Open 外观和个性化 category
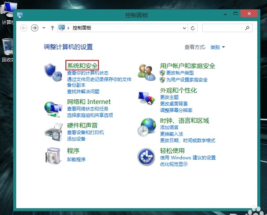The image size is (267, 215). (x=178, y=91)
